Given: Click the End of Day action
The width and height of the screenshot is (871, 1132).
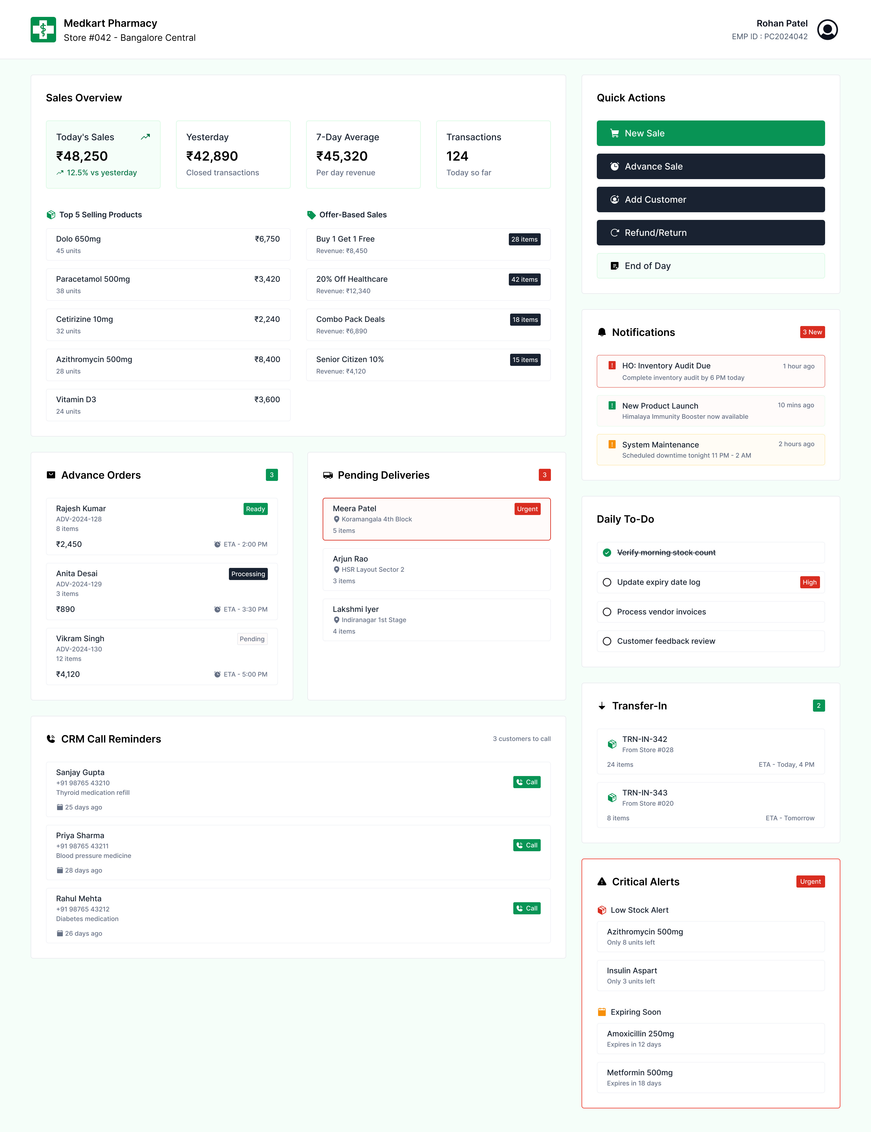Looking at the screenshot, I should click(710, 265).
